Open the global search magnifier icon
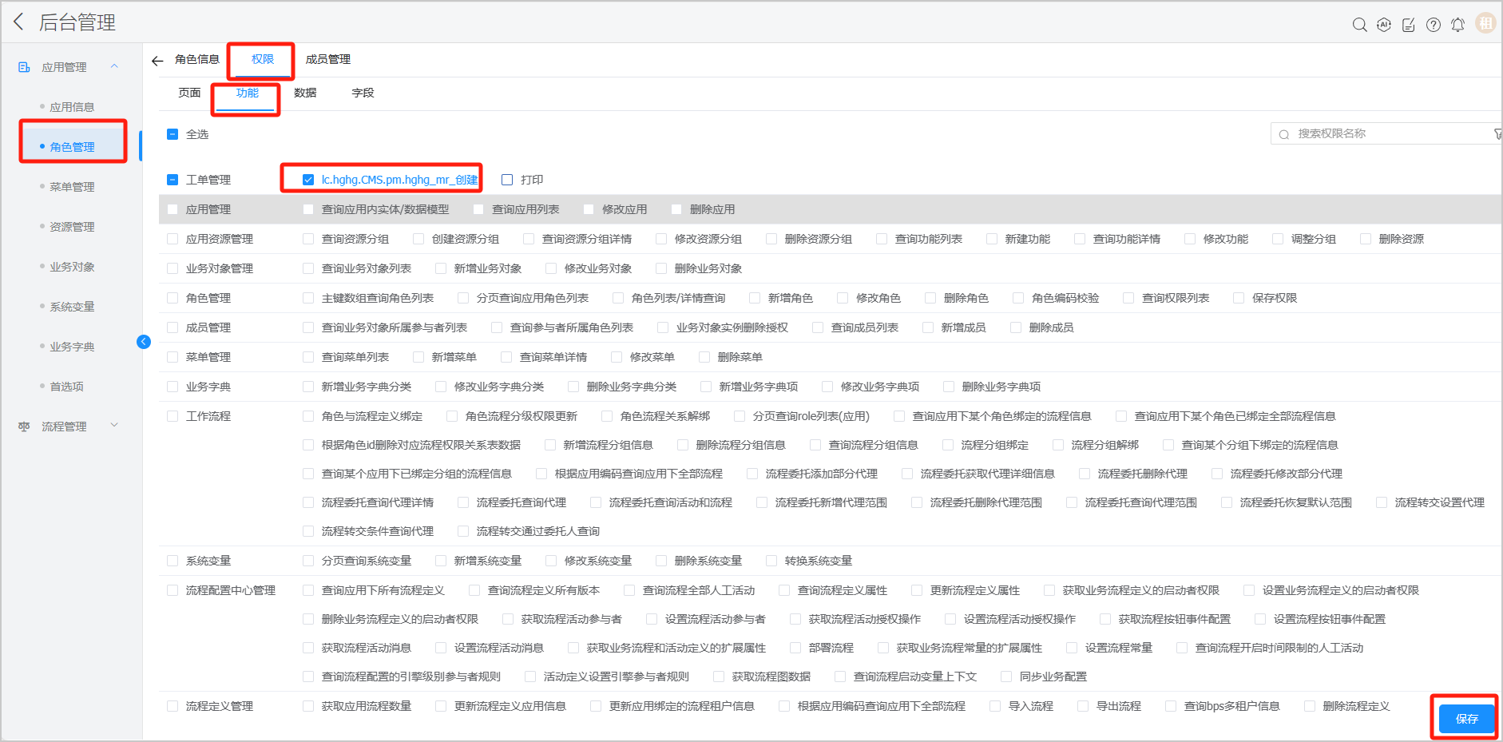The width and height of the screenshot is (1503, 742). (x=1359, y=25)
